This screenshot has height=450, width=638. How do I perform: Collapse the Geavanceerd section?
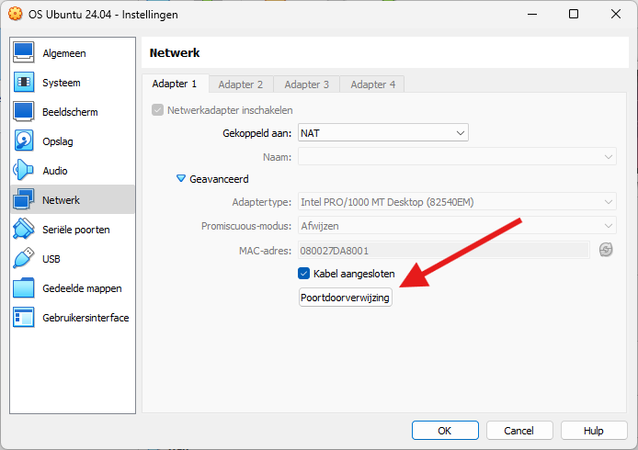pos(181,179)
